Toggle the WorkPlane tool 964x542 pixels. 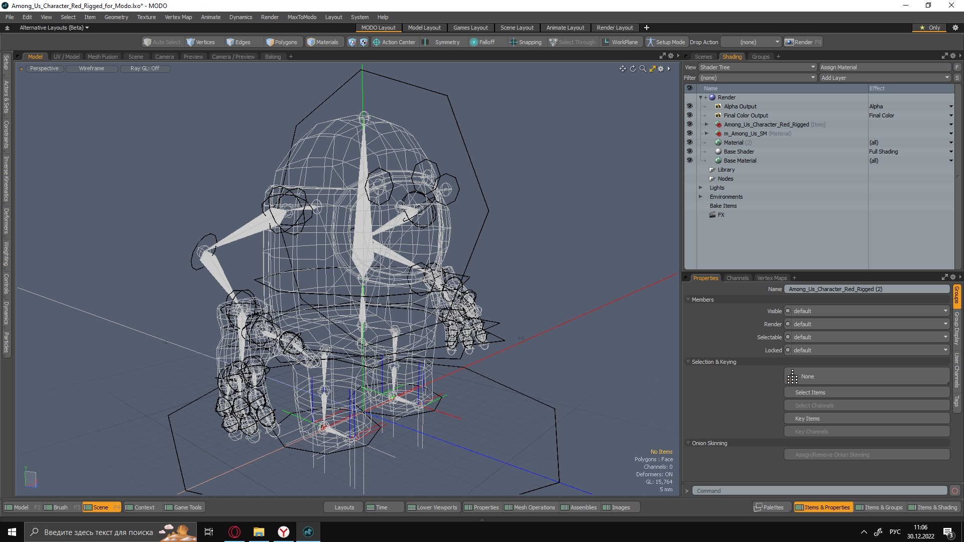(620, 42)
